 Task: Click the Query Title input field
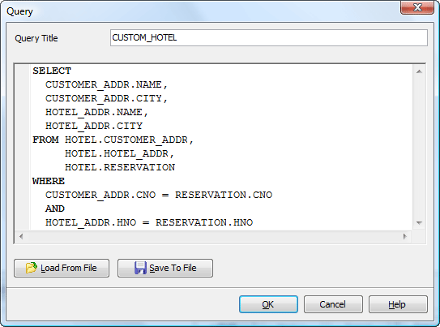[269, 37]
